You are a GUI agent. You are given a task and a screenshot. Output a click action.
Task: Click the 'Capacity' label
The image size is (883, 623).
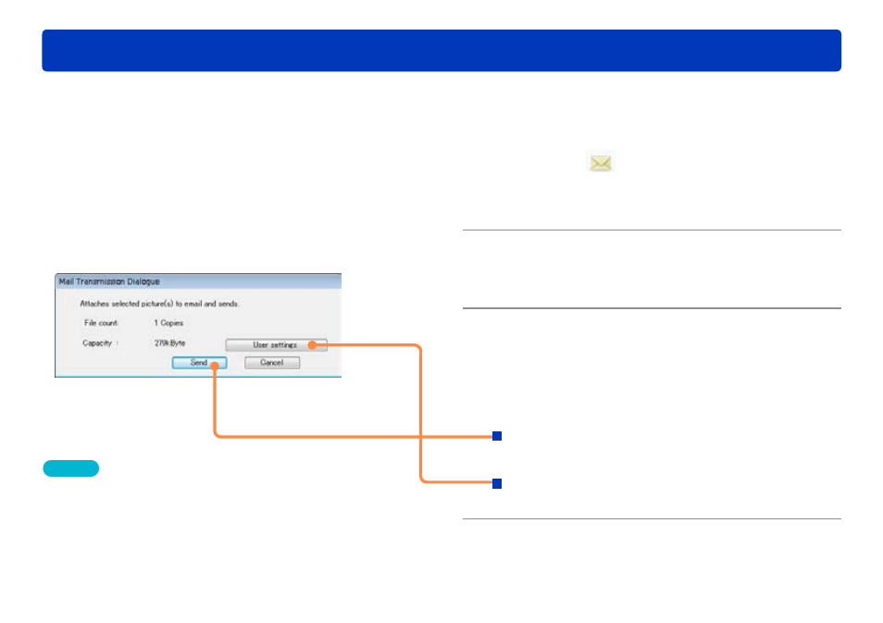coord(97,343)
